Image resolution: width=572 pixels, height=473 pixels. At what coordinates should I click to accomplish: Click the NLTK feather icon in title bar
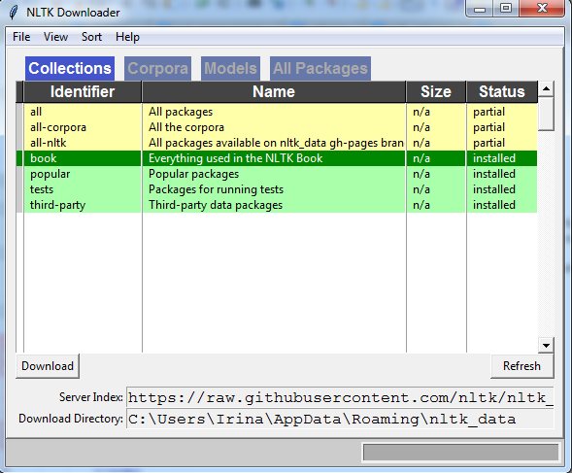(14, 13)
